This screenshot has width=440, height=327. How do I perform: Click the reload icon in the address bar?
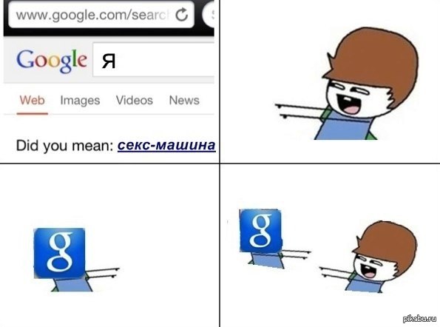click(182, 15)
